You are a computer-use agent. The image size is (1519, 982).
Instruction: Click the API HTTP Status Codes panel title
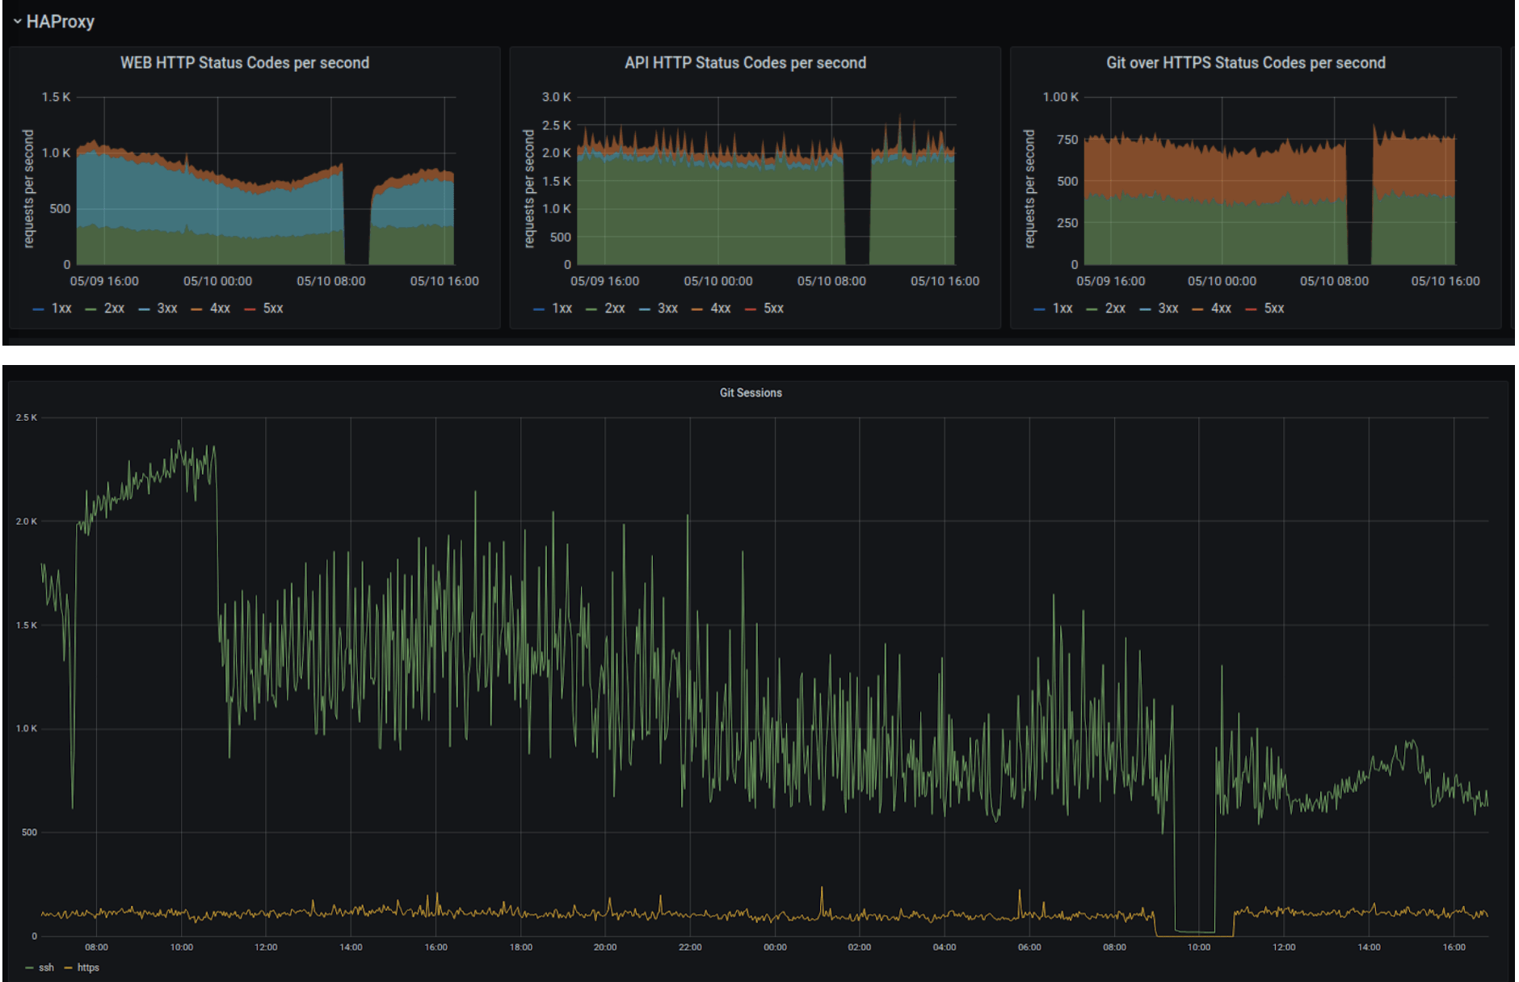[745, 62]
